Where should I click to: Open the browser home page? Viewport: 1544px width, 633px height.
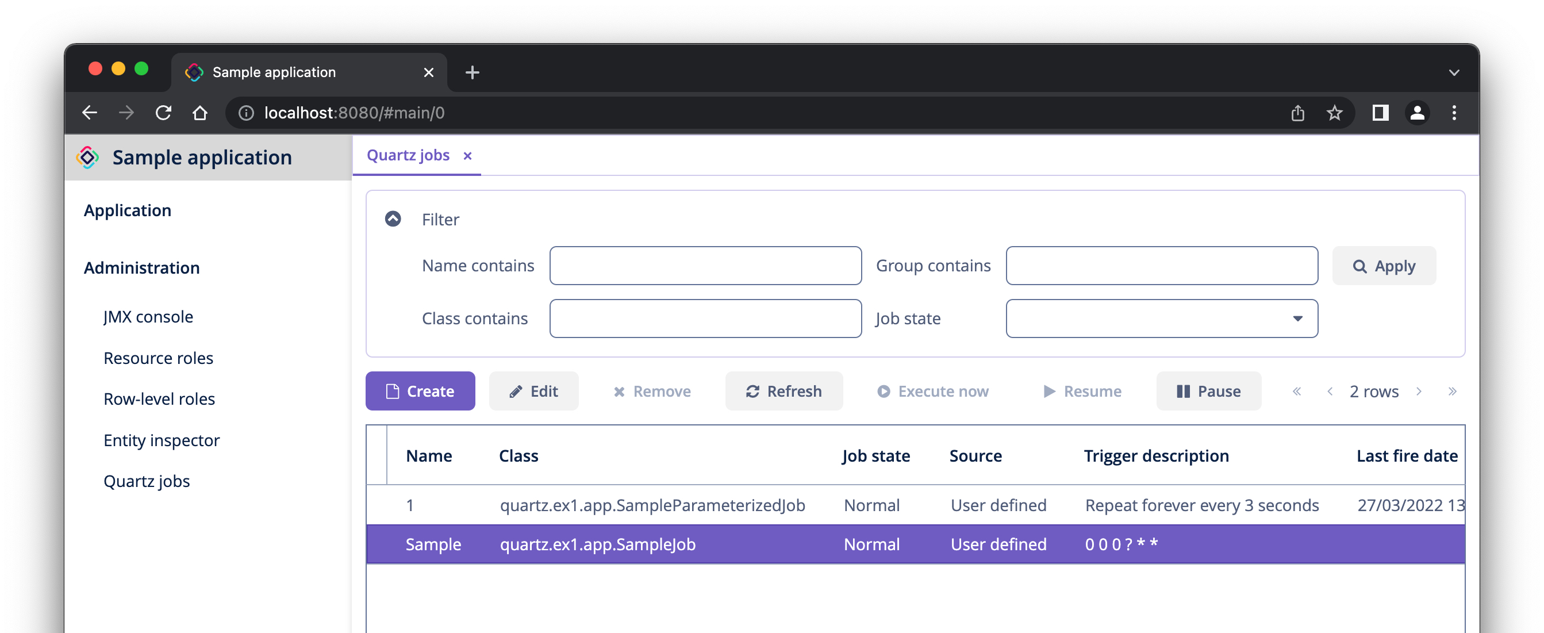(200, 113)
